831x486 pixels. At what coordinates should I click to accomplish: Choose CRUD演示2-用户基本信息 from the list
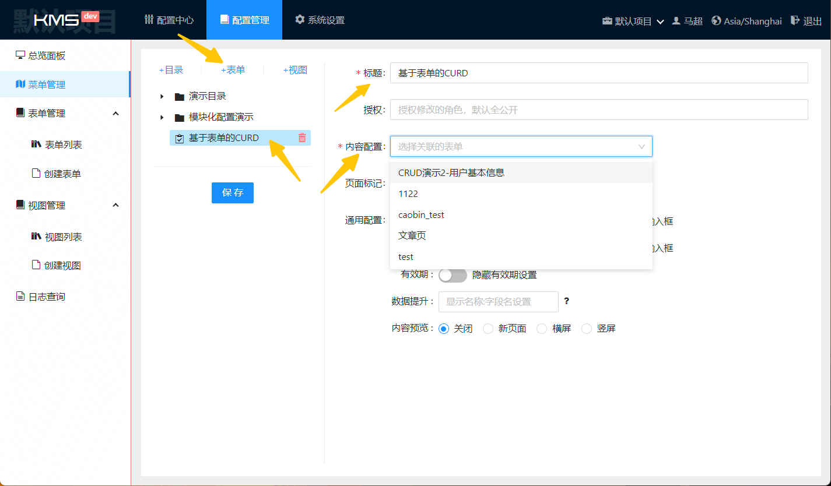451,172
